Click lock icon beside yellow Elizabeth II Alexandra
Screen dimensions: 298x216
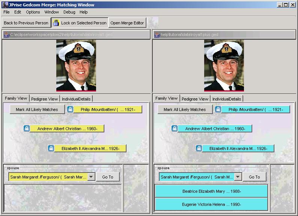(x=51, y=148)
